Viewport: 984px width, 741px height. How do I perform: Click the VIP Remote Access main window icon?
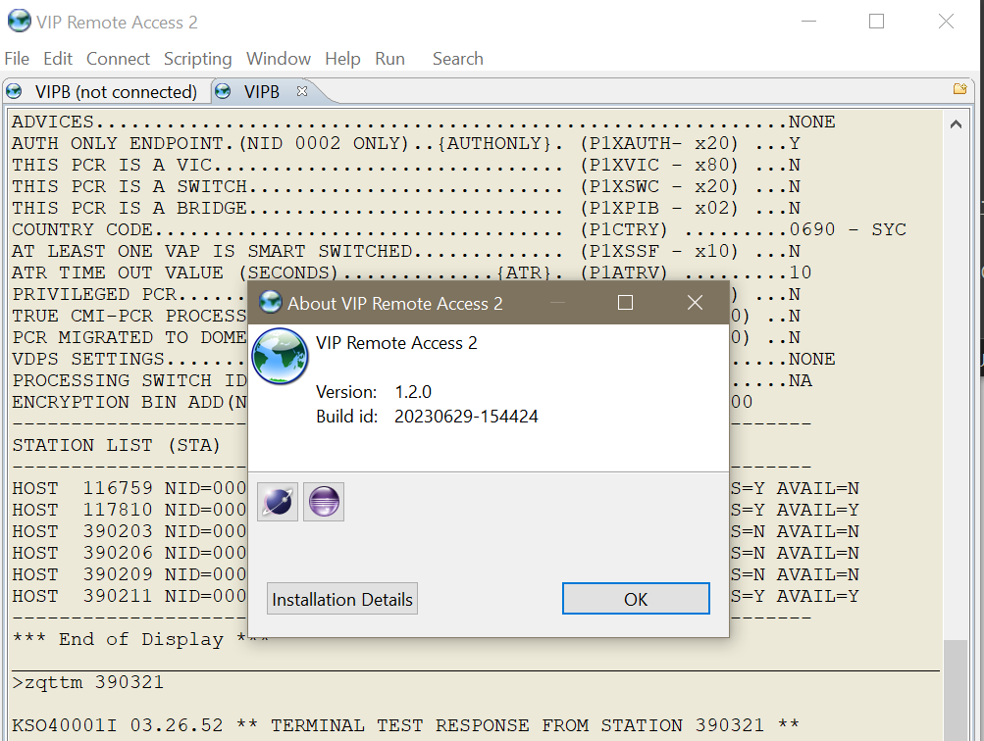(18, 21)
